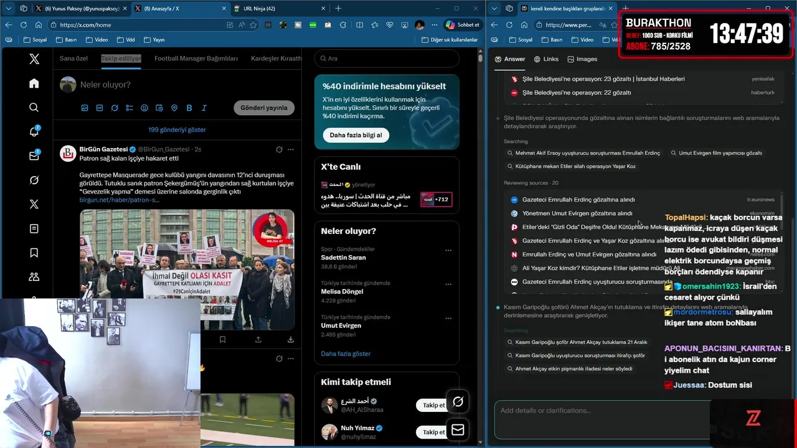This screenshot has width=797, height=448.
Task: Open Links tab in right window
Action: tap(546, 59)
